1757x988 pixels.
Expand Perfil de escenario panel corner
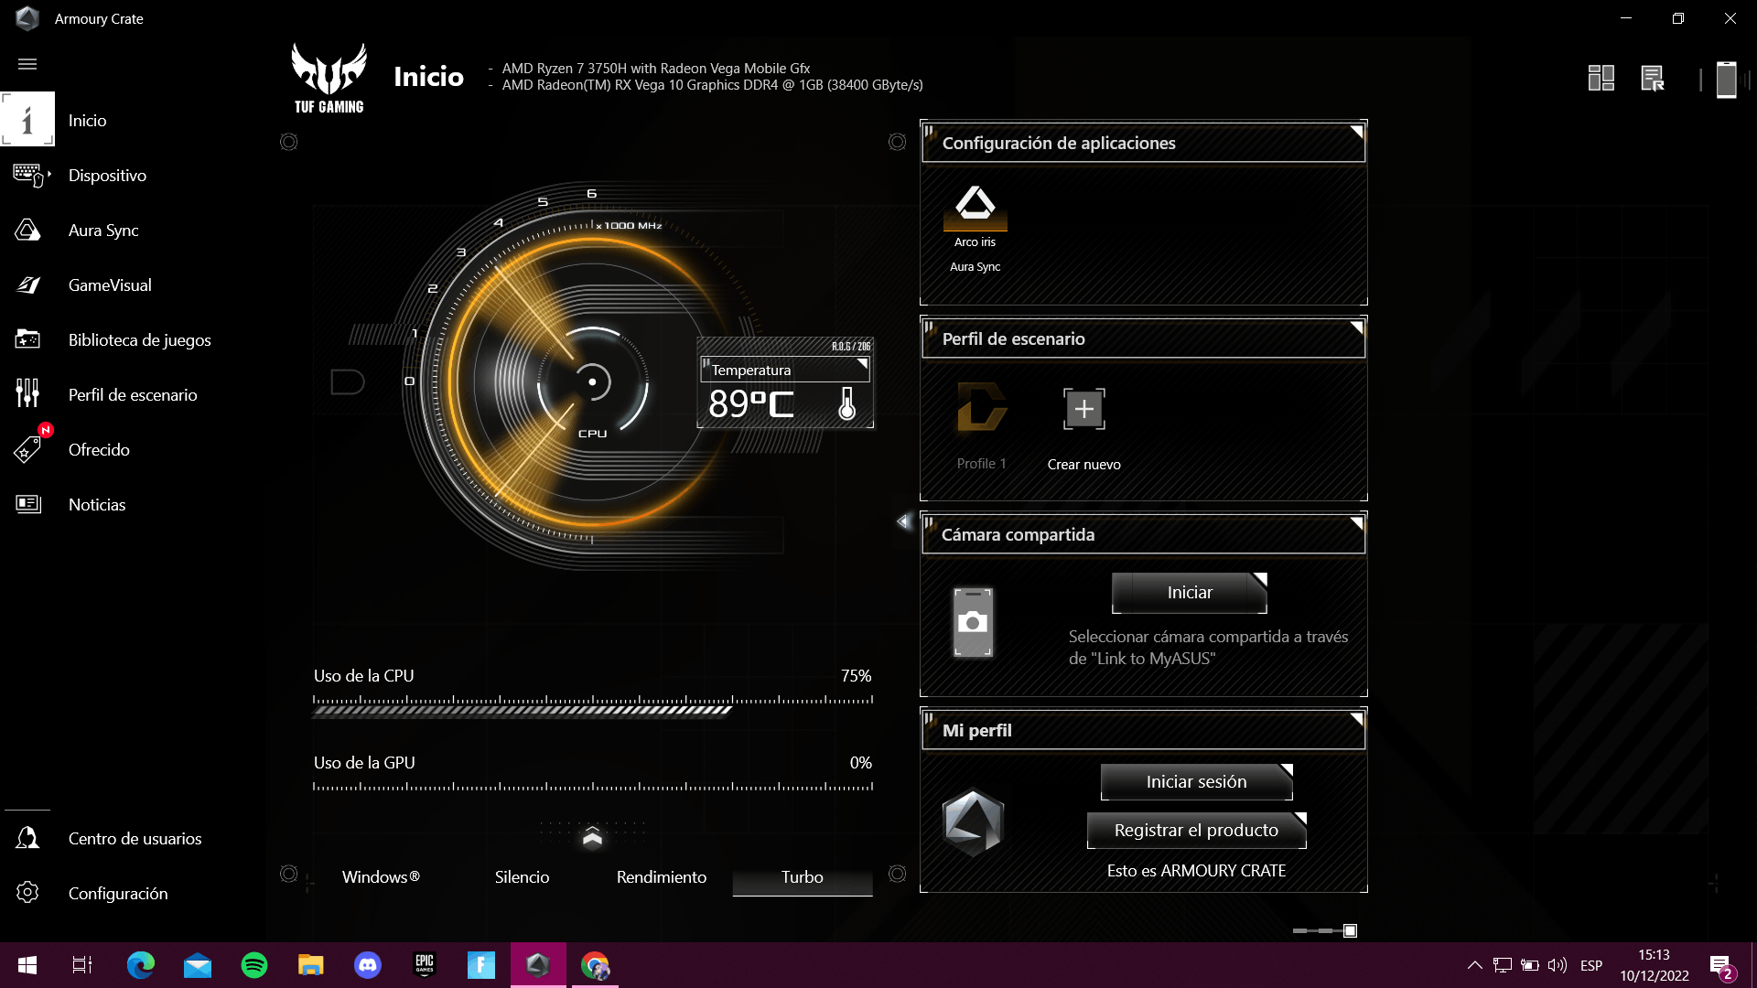click(1356, 328)
